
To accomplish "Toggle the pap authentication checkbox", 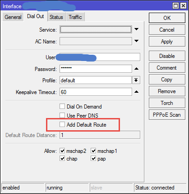I will 93,158.
